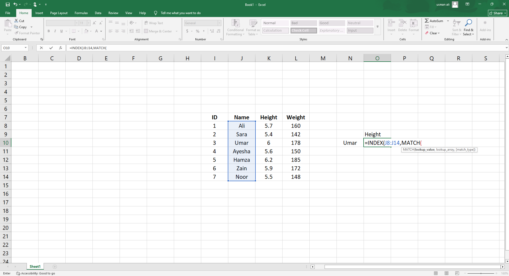Apply accounting dollar number format
509x276 pixels.
(187, 31)
